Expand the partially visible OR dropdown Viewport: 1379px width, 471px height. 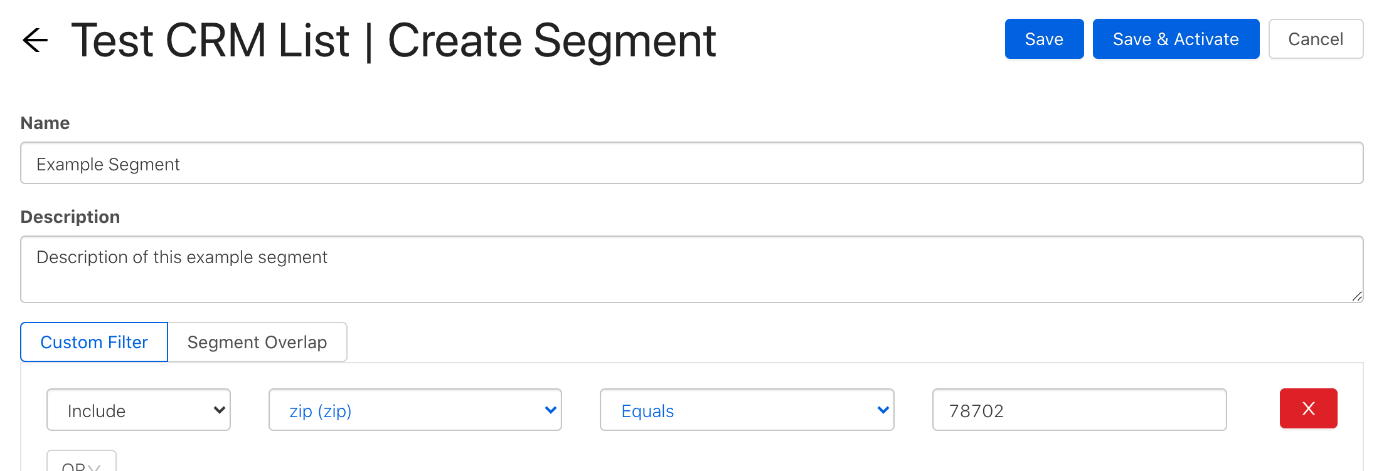[82, 463]
